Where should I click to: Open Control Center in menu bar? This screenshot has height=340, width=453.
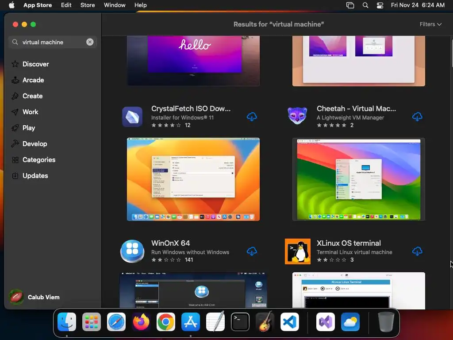(380, 5)
